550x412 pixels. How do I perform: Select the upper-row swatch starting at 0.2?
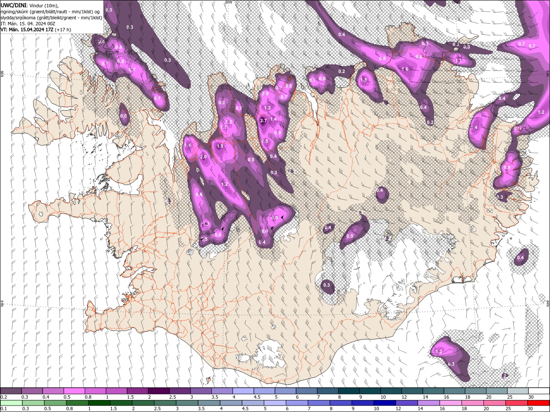[11, 391]
